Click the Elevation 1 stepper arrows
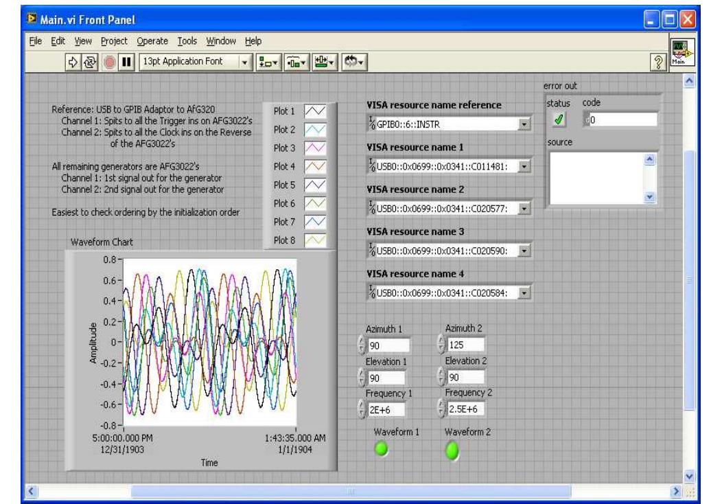 click(362, 377)
